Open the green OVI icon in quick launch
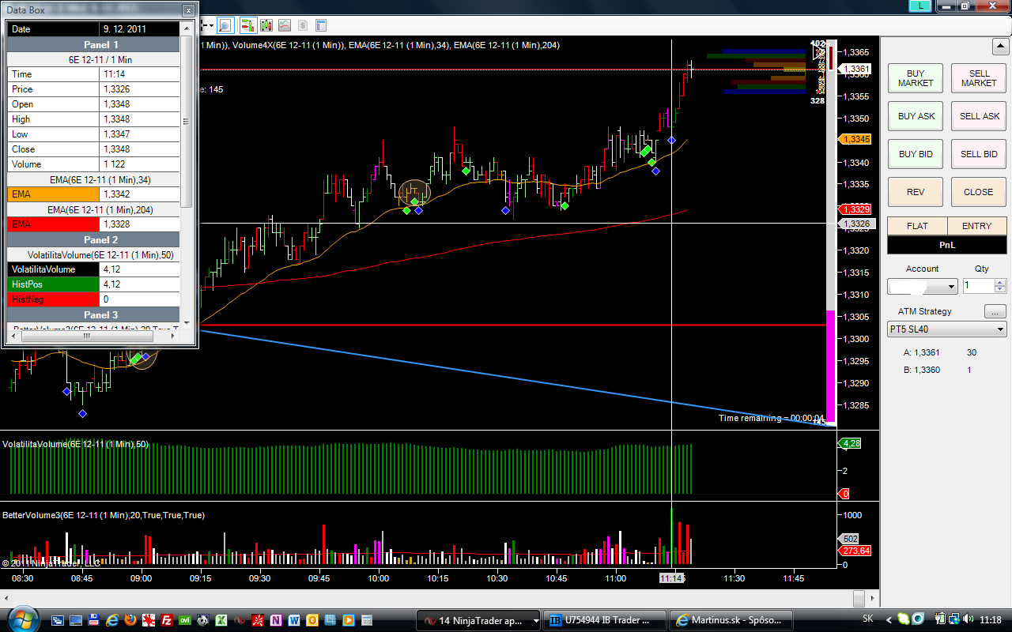The image size is (1012, 632). (185, 620)
